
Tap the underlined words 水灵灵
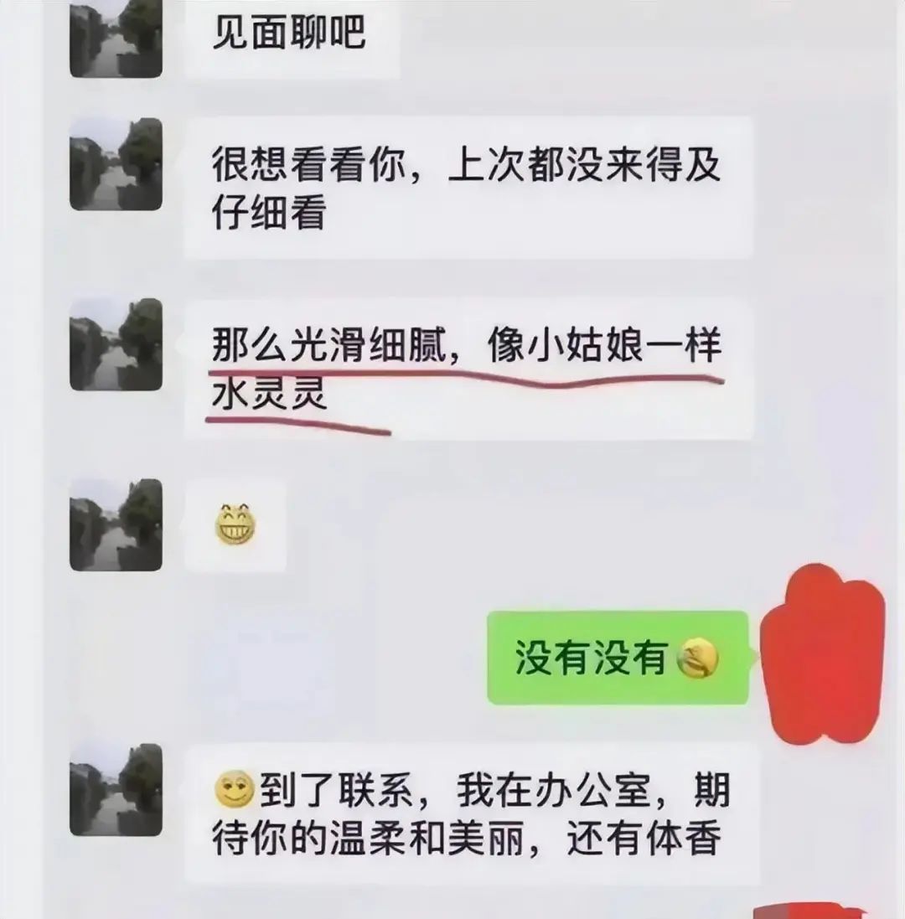(x=269, y=392)
